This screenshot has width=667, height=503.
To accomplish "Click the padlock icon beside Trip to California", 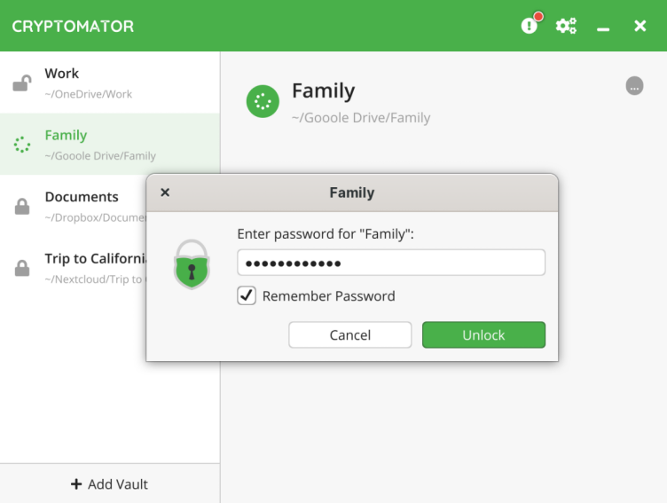I will point(22,268).
